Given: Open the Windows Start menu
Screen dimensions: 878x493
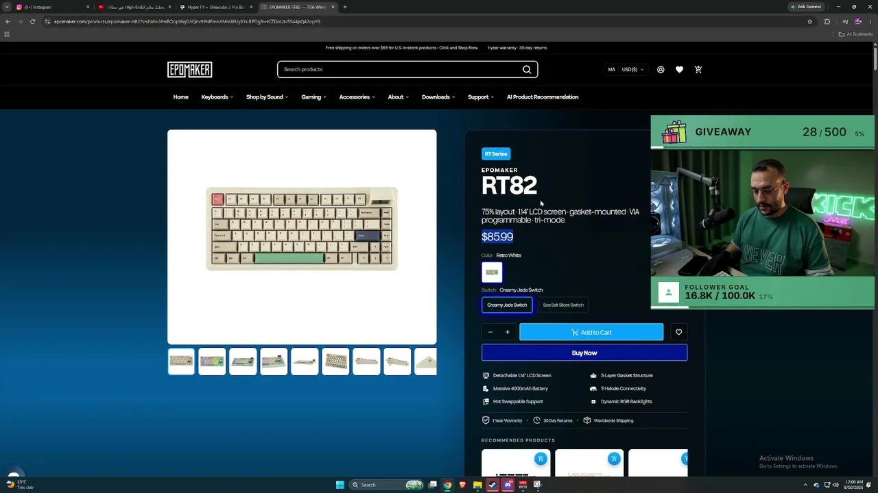Looking at the screenshot, I should click(x=340, y=485).
